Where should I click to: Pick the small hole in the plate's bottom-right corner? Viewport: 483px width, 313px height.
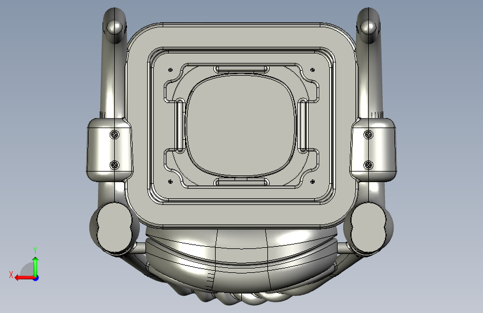coord(313,182)
